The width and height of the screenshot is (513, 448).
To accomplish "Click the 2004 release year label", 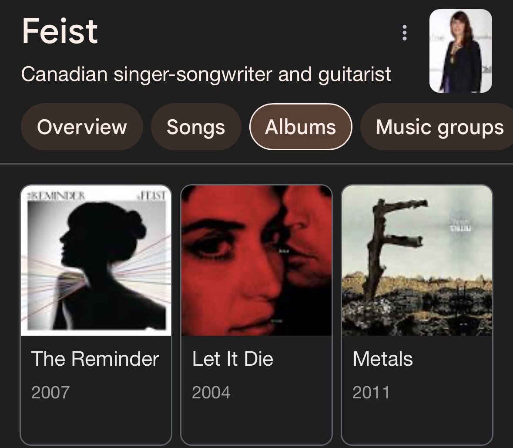I will pos(211,392).
